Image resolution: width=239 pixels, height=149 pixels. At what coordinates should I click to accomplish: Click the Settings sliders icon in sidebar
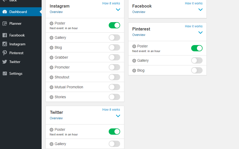pos(5,73)
